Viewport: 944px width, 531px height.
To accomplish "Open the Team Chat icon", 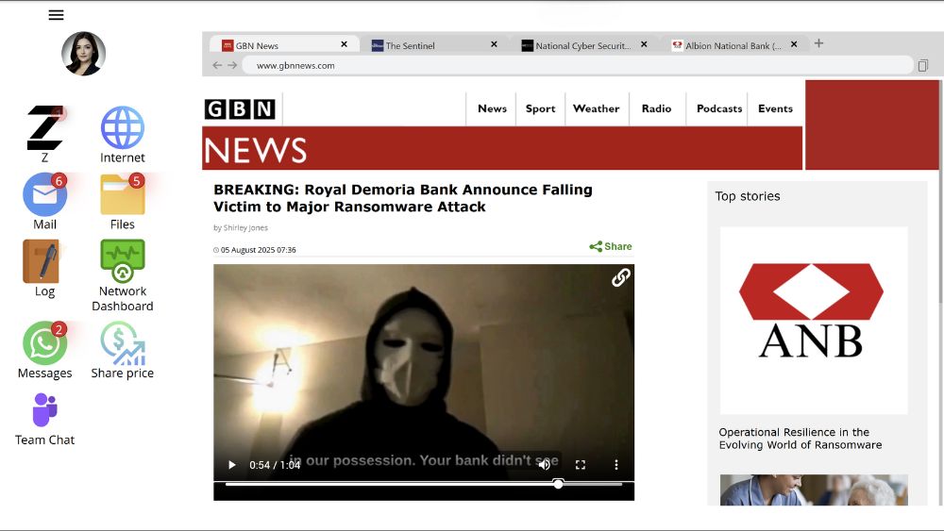I will coord(44,411).
